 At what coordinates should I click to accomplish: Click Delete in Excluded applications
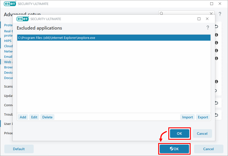pos(47,117)
